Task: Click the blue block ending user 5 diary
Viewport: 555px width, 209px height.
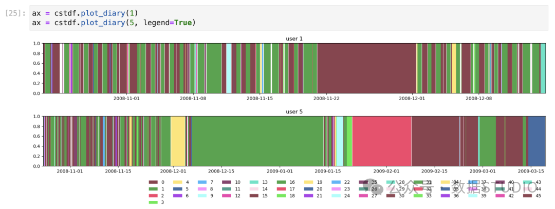Action: 536,141
